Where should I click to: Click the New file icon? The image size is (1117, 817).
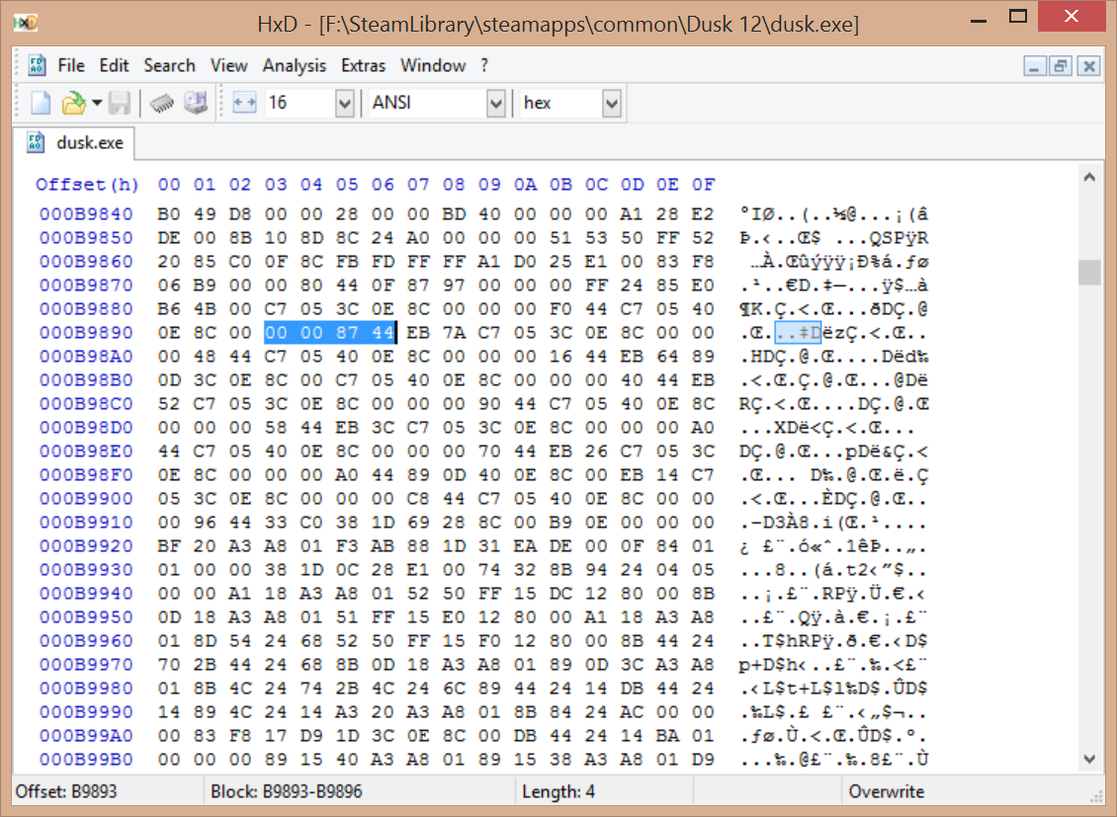(x=41, y=103)
